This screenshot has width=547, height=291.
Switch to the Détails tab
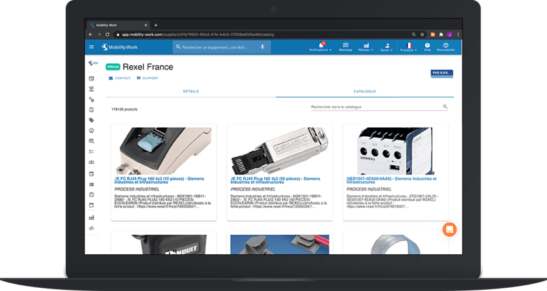point(191,92)
